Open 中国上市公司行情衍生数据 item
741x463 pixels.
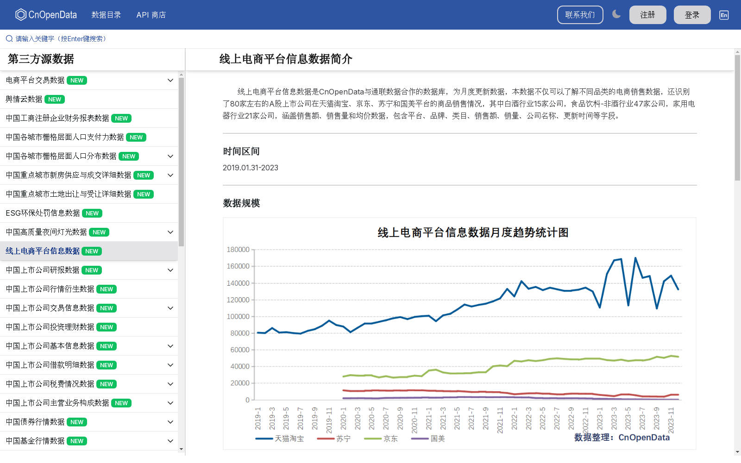pos(89,289)
